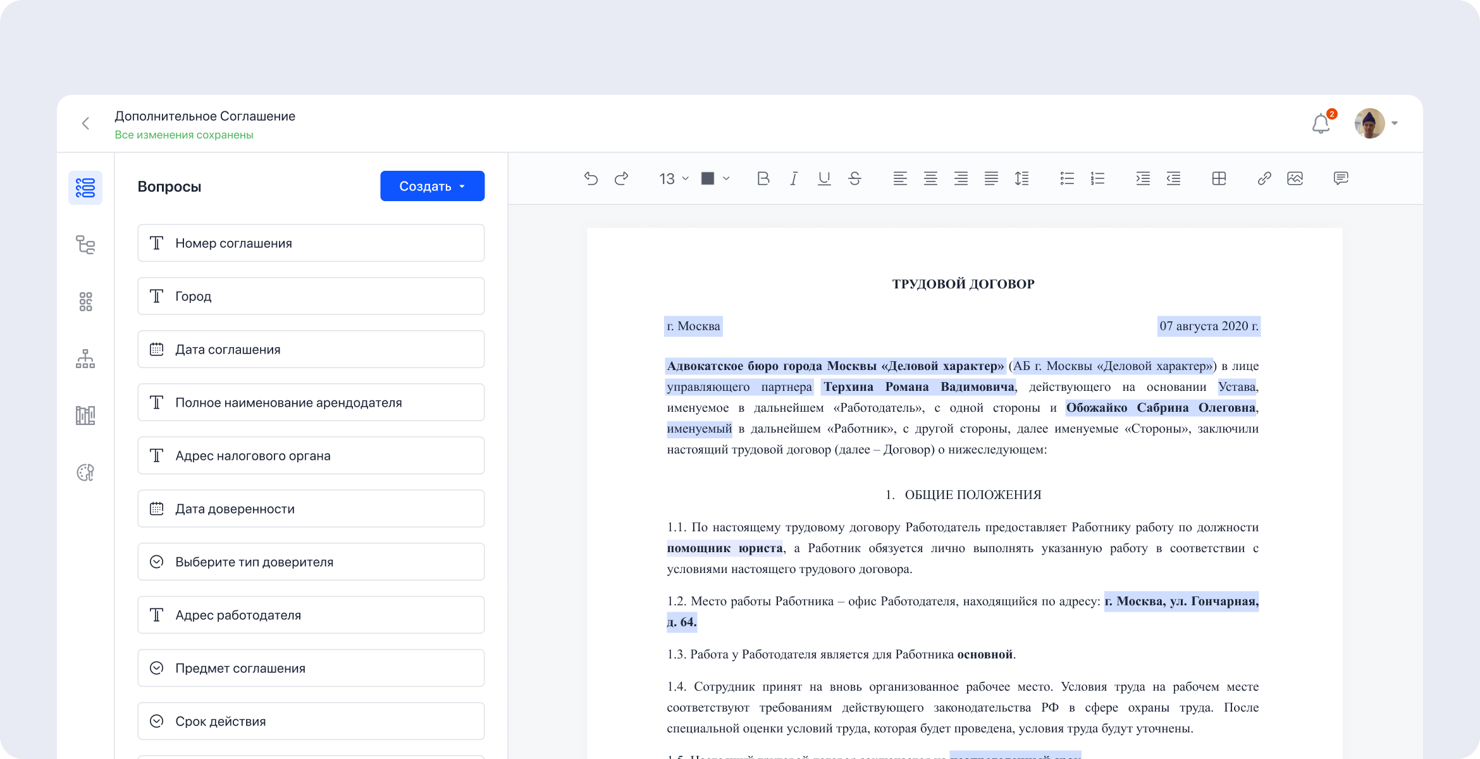Image resolution: width=1480 pixels, height=759 pixels.
Task: Toggle italic formatting
Action: (794, 178)
